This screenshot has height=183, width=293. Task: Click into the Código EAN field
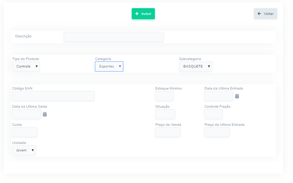pos(53,96)
